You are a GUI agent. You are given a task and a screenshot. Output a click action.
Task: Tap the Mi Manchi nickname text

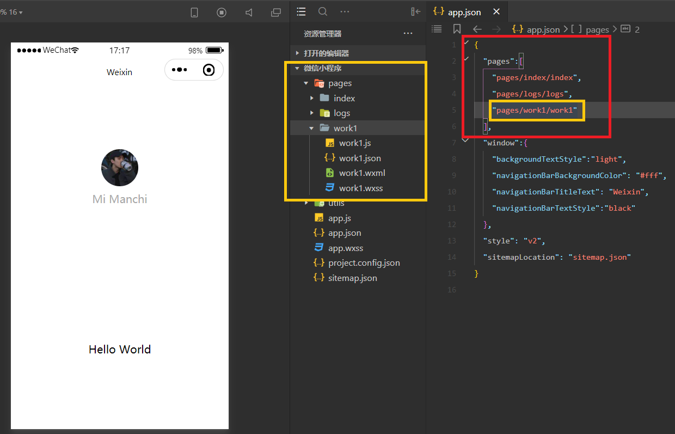(120, 199)
